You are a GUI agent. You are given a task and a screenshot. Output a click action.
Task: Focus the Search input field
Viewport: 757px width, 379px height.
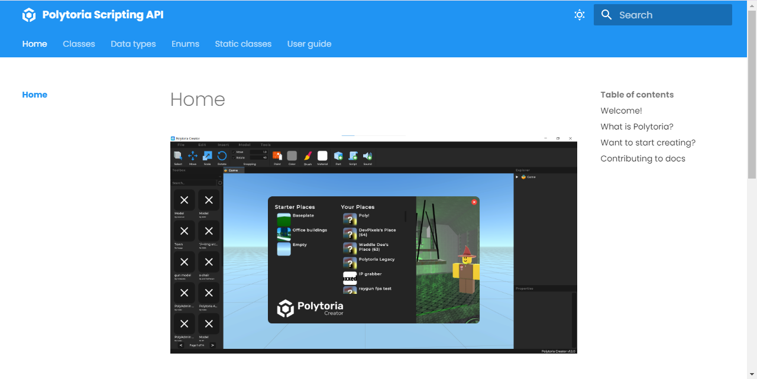pyautogui.click(x=663, y=15)
